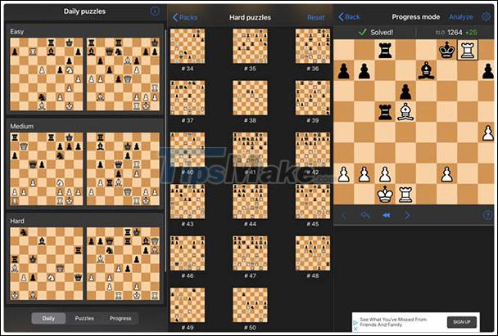Click the Daily puzzles heading
Image resolution: width=498 pixels, height=336 pixels.
pos(84,11)
